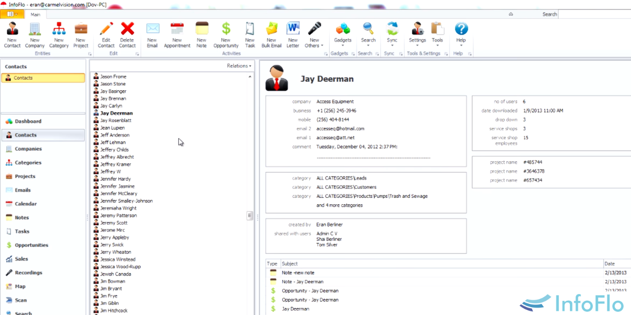Go to Calendar in the sidebar
The width and height of the screenshot is (631, 315).
tap(26, 204)
